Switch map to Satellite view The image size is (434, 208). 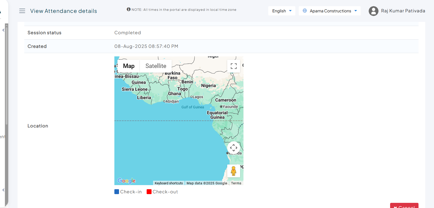pyautogui.click(x=156, y=66)
